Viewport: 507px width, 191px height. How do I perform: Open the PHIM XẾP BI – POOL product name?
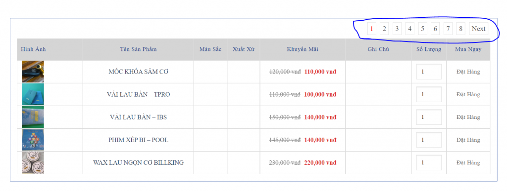coord(139,140)
